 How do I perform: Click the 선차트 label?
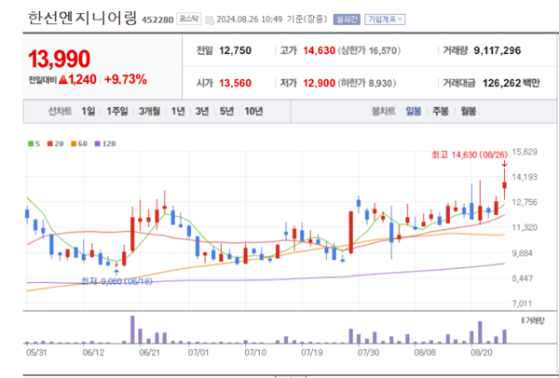click(x=60, y=112)
